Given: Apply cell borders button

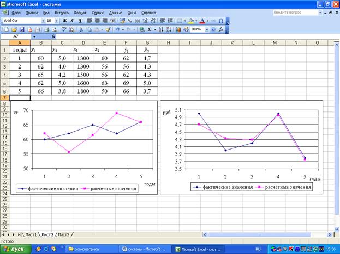Looking at the screenshot, I should pyautogui.click(x=180, y=21).
